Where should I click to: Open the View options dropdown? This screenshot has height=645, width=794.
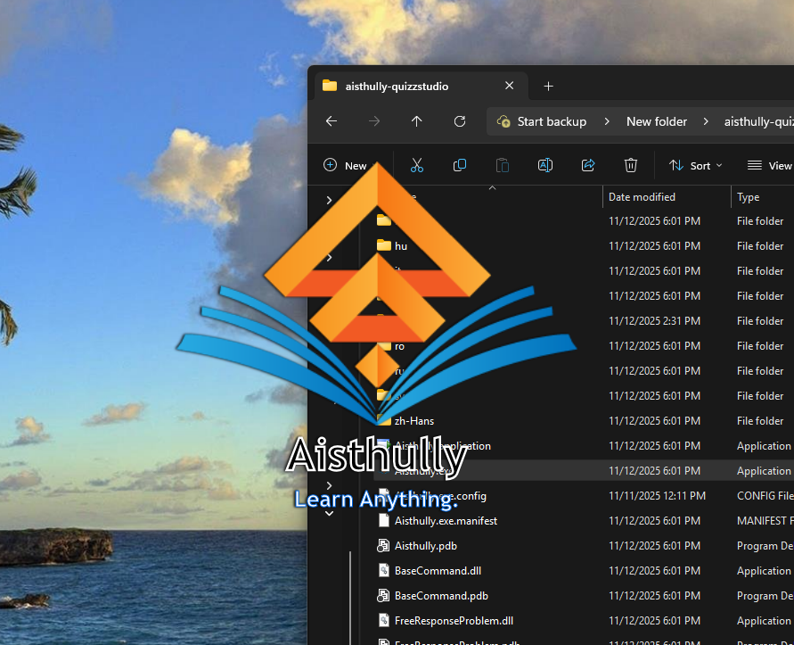(x=770, y=165)
